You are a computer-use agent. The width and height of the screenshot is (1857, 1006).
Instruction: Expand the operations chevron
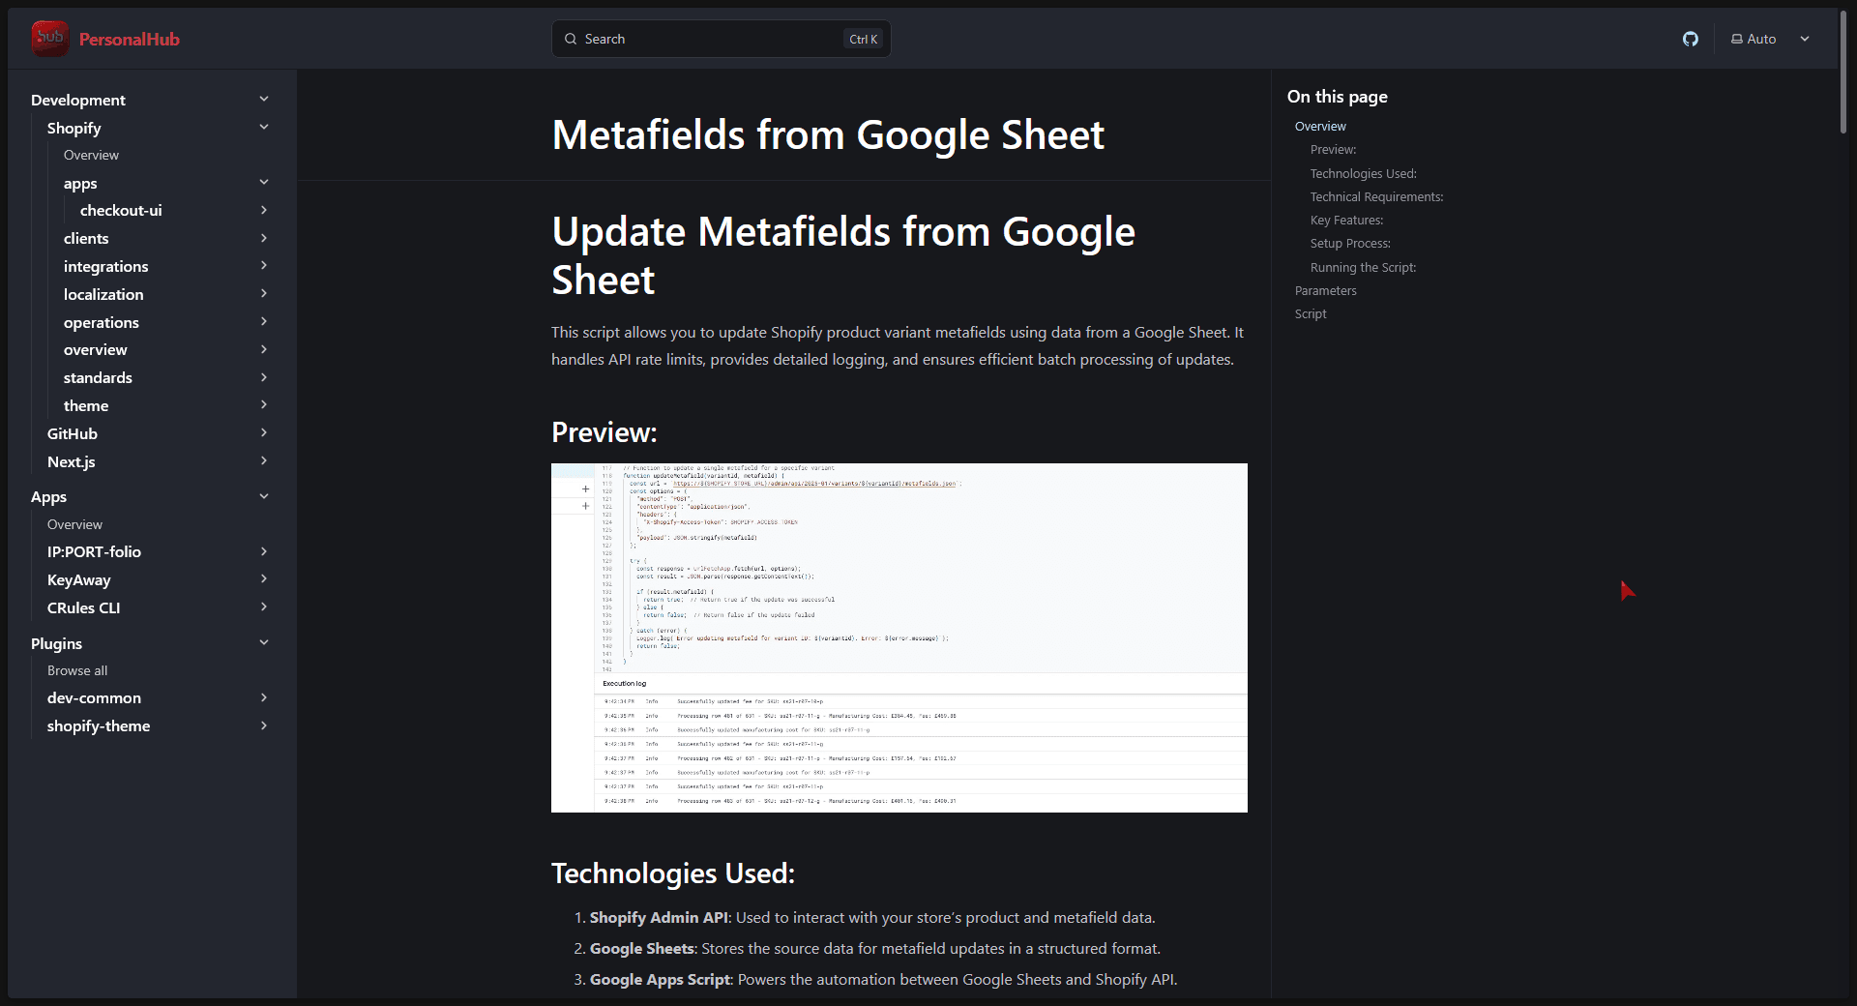click(x=264, y=322)
